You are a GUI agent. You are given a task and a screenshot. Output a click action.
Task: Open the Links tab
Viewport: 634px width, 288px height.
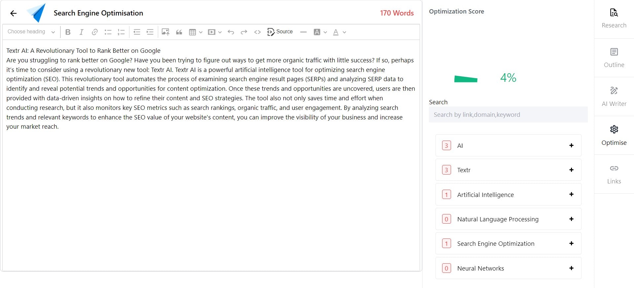tap(614, 174)
